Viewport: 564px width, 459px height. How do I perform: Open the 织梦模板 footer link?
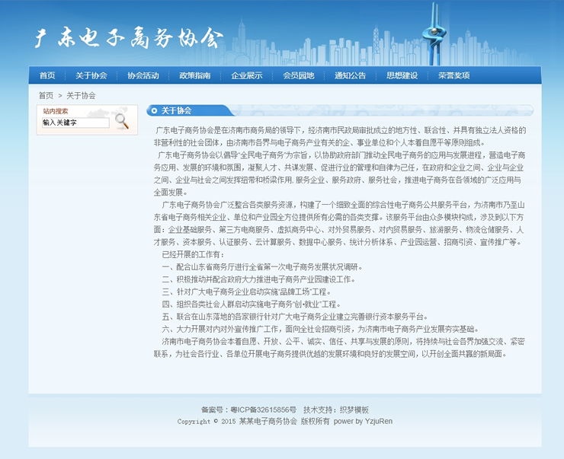354,410
